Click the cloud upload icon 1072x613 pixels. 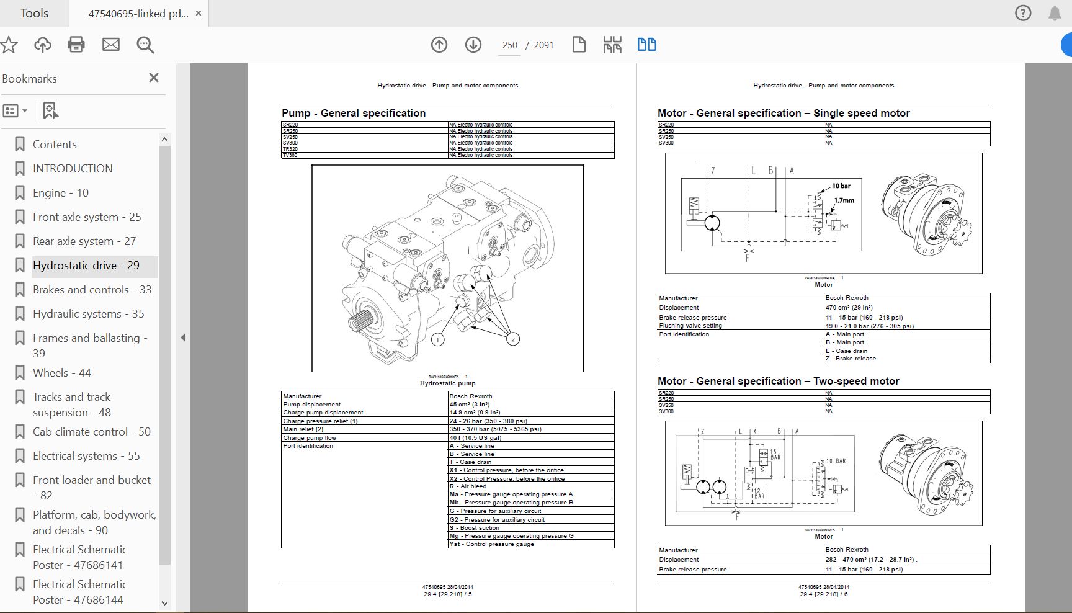click(x=42, y=45)
